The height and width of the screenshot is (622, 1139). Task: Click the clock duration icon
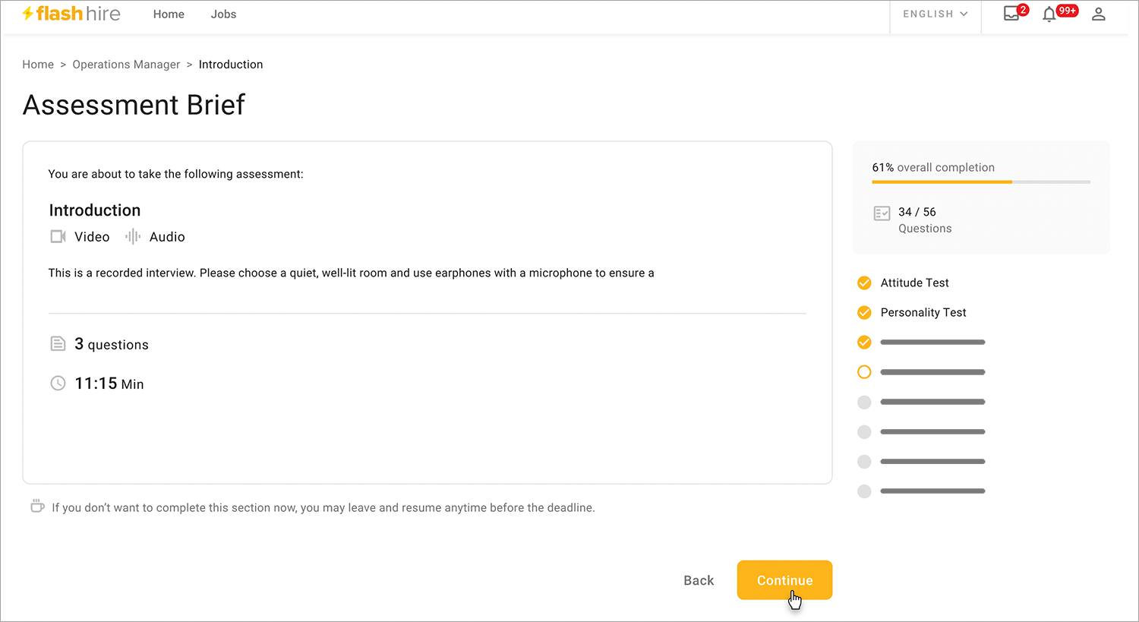pyautogui.click(x=58, y=384)
